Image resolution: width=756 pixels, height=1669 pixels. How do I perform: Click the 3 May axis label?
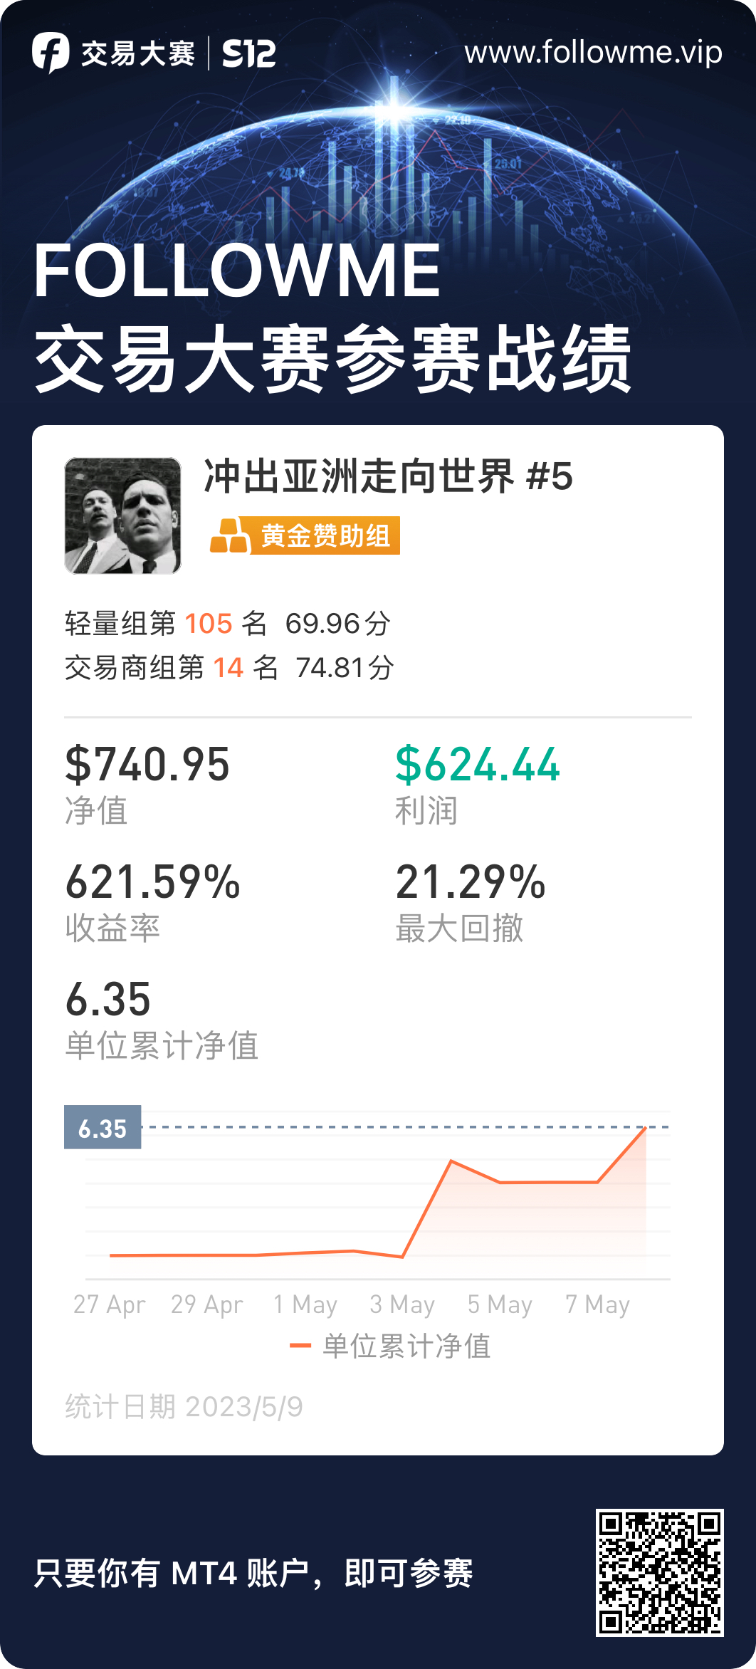pos(402,1304)
